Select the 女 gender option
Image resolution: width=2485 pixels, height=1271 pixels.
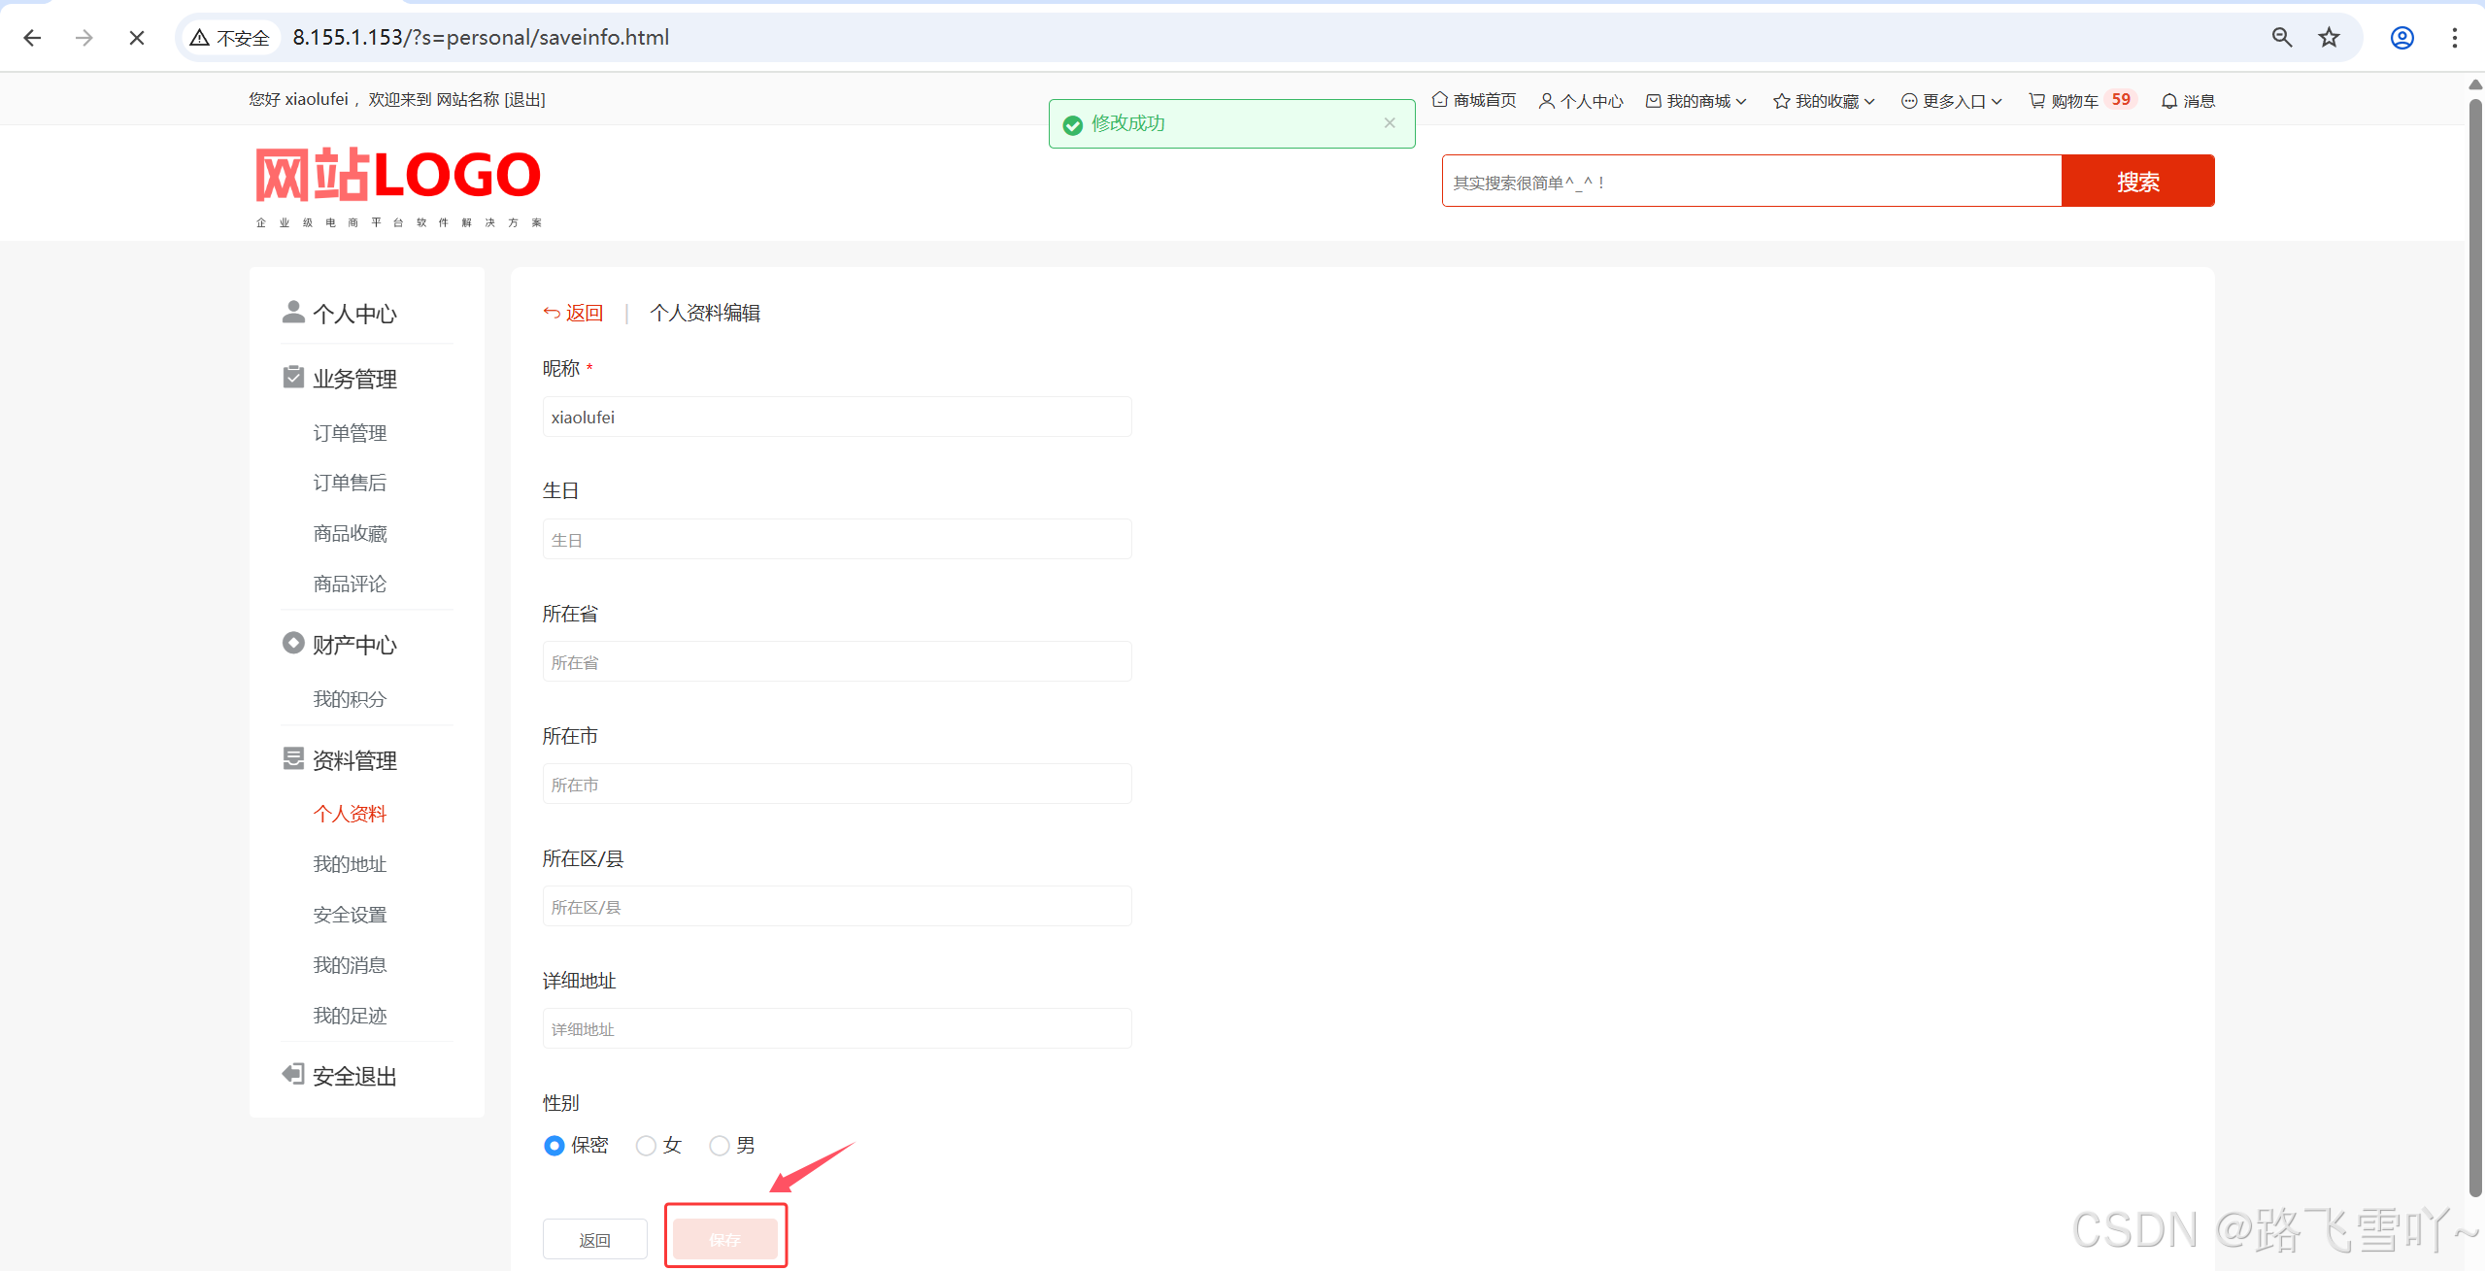[x=646, y=1146]
